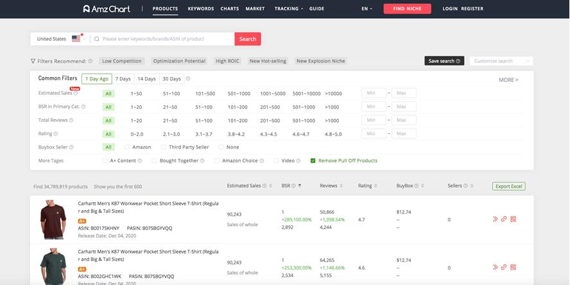Click Buybox Seller help icon
Image resolution: width=570 pixels, height=285 pixels.
tap(72, 147)
